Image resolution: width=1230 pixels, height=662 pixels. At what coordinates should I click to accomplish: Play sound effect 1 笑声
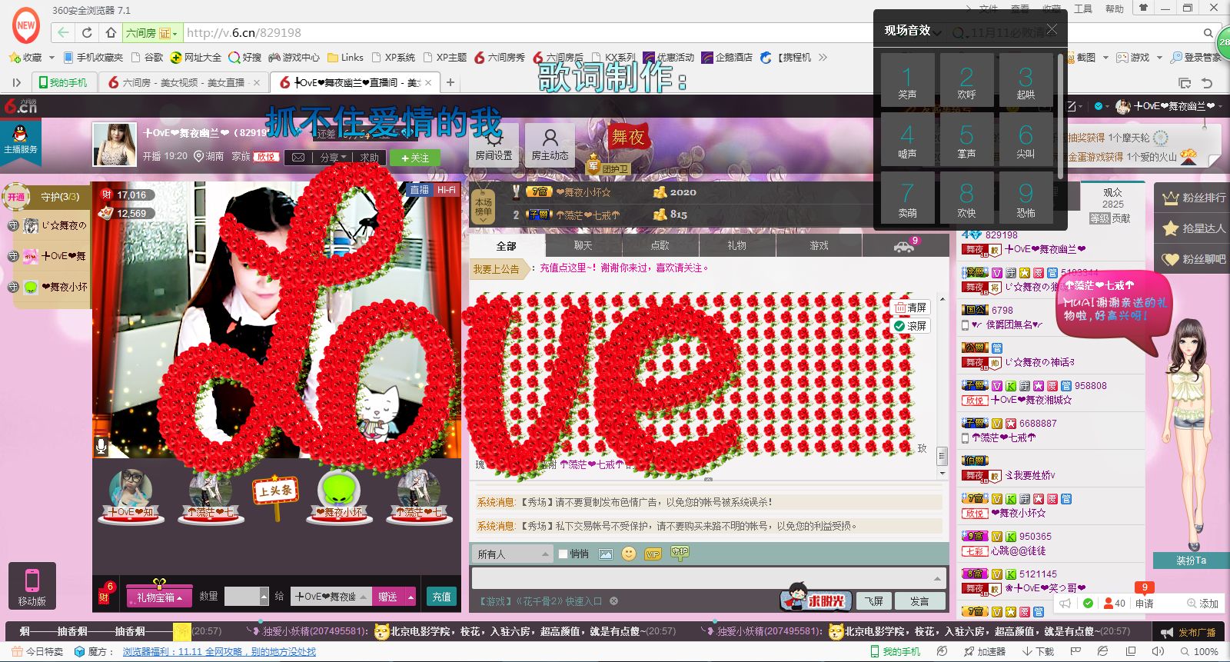click(907, 79)
